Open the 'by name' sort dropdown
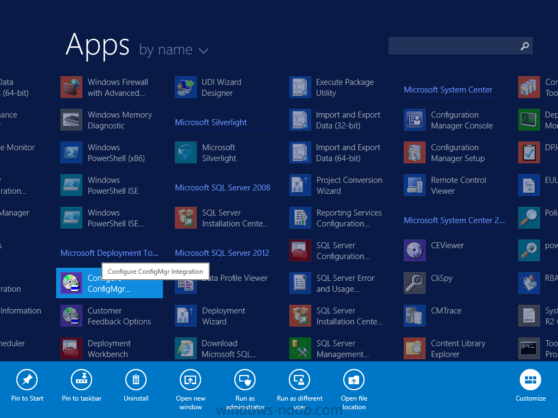Viewport: 558px width, 418px height. [x=174, y=50]
